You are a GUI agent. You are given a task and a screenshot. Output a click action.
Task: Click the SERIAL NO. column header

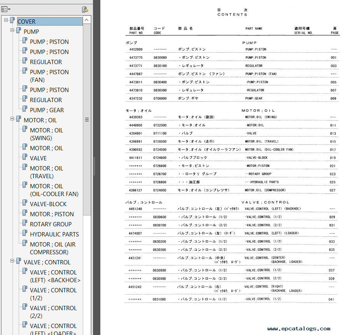303,33
